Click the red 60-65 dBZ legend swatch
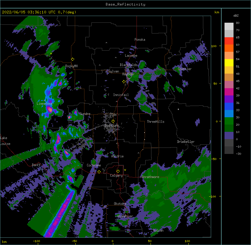Image resolution: width=251 pixels, height=245 pixels. (x=229, y=41)
